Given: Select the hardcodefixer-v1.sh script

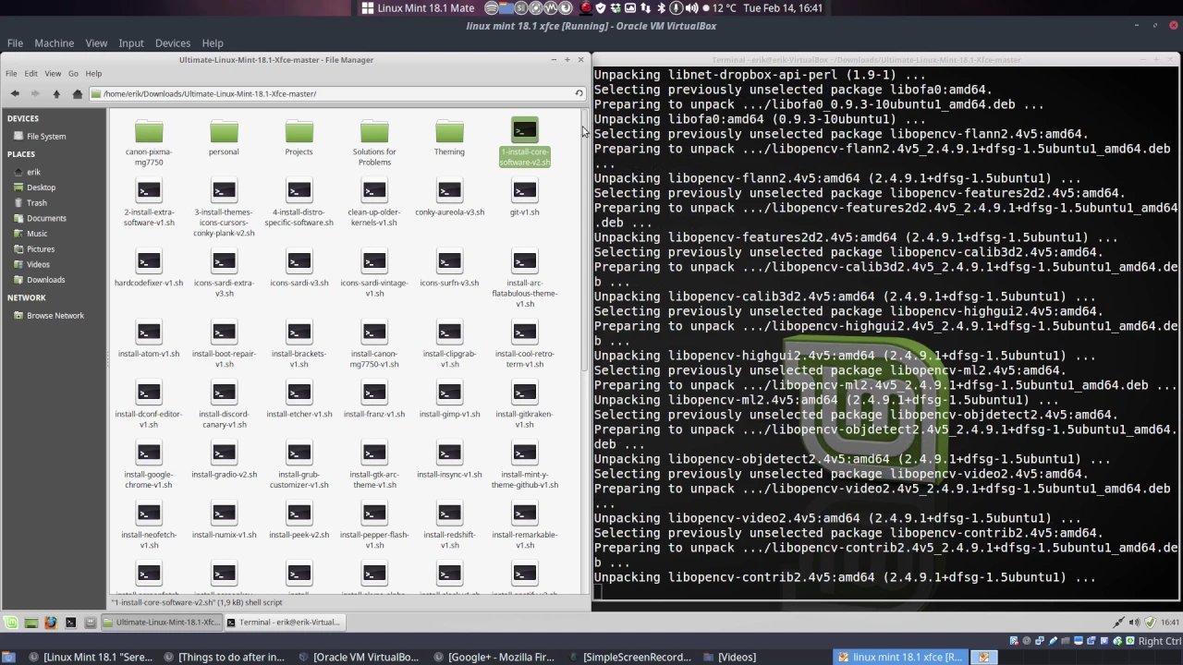Looking at the screenshot, I should click(x=149, y=269).
